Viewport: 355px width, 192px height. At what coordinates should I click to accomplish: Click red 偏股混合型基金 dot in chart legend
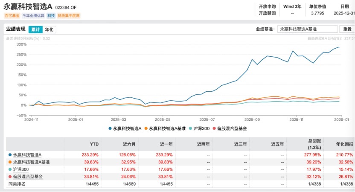pos(226,128)
